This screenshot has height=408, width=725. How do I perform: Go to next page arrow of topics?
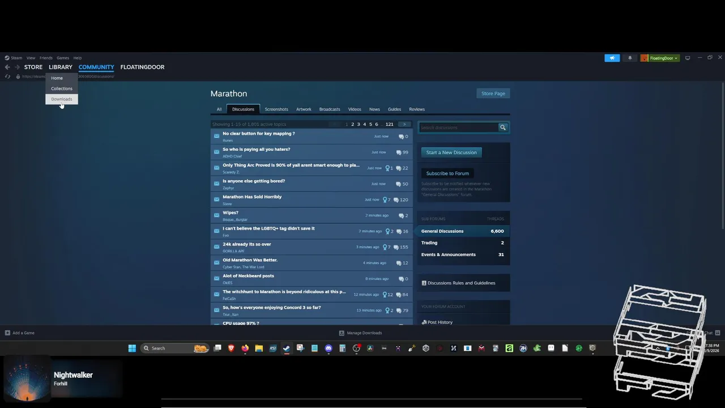(x=404, y=124)
